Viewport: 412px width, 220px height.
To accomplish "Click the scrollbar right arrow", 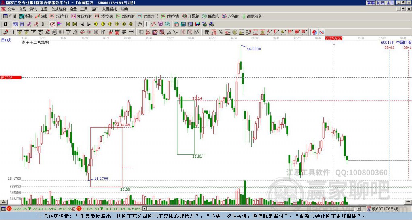I will click(x=359, y=209).
